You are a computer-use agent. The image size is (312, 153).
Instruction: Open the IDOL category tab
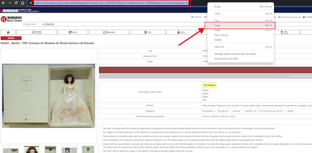(x=285, y=32)
